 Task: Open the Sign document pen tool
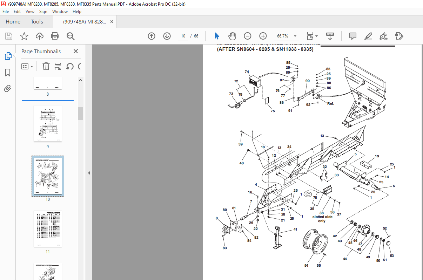(x=383, y=36)
